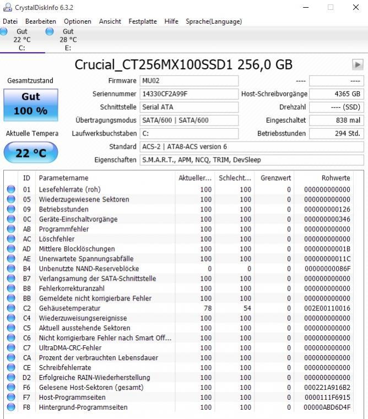
Task: Select the Schreibfehlerrate parameter name
Action: coord(65,367)
